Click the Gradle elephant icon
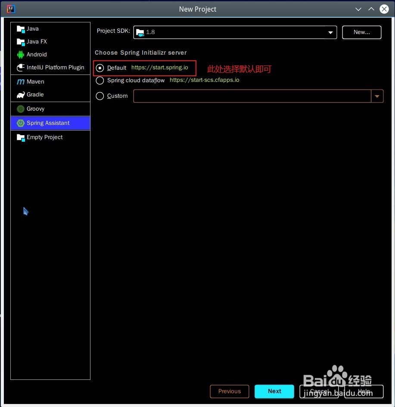The height and width of the screenshot is (407, 395). tap(21, 95)
